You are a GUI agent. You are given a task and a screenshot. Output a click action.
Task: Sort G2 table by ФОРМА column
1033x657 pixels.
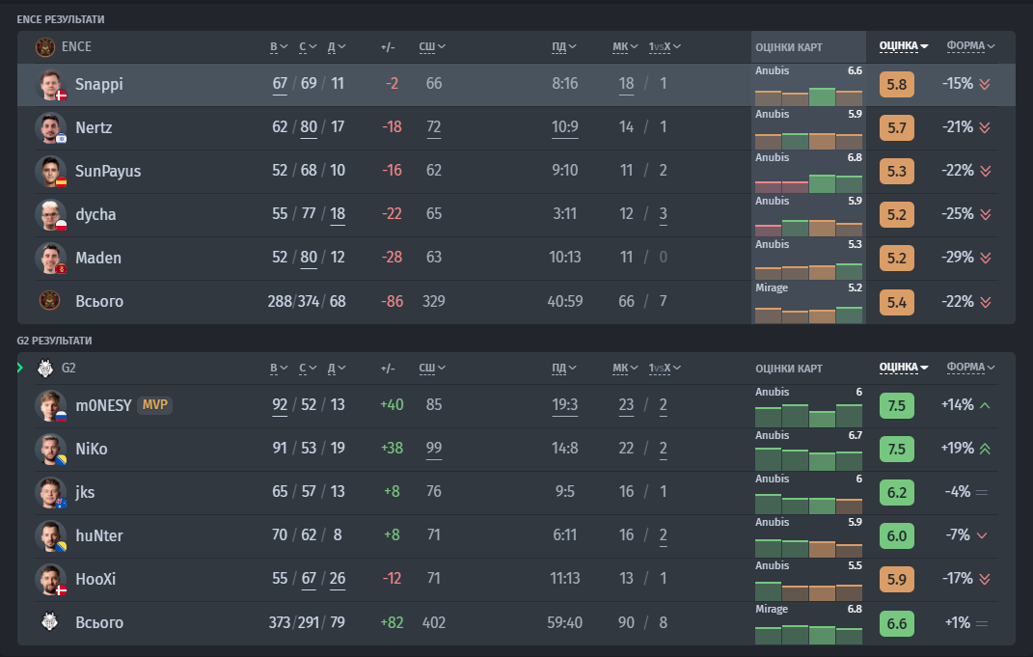point(970,368)
